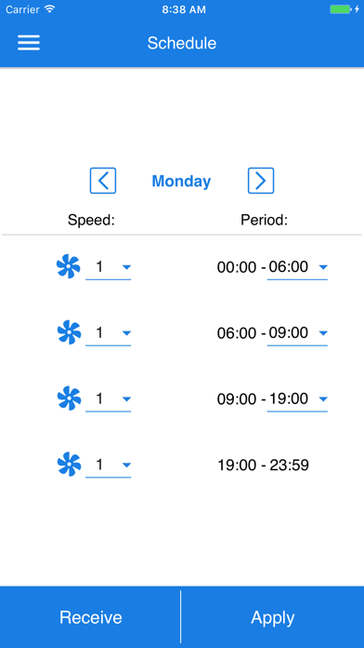Open the hamburger menu

click(x=29, y=43)
